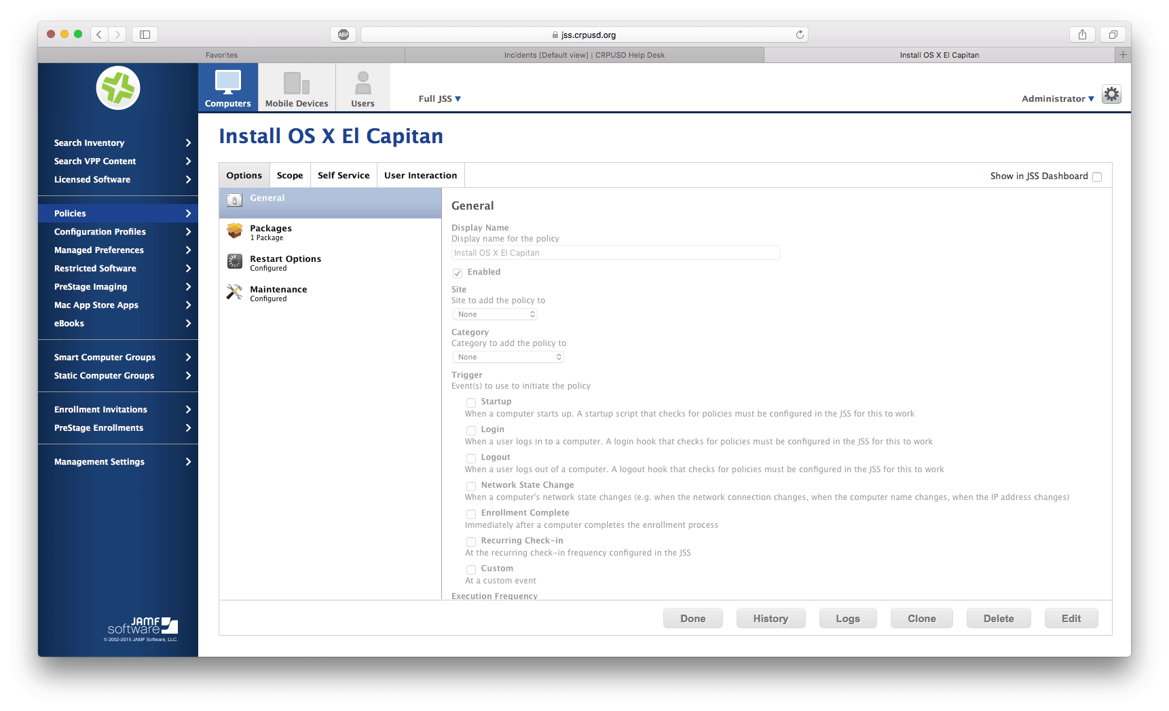The width and height of the screenshot is (1169, 711).
Task: Toggle the Enabled checkbox
Action: point(458,273)
